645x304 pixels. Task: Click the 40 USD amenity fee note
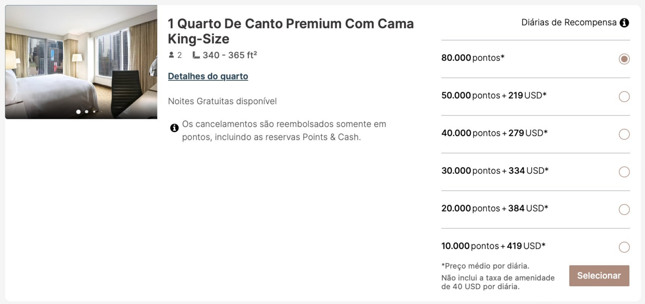pyautogui.click(x=498, y=282)
